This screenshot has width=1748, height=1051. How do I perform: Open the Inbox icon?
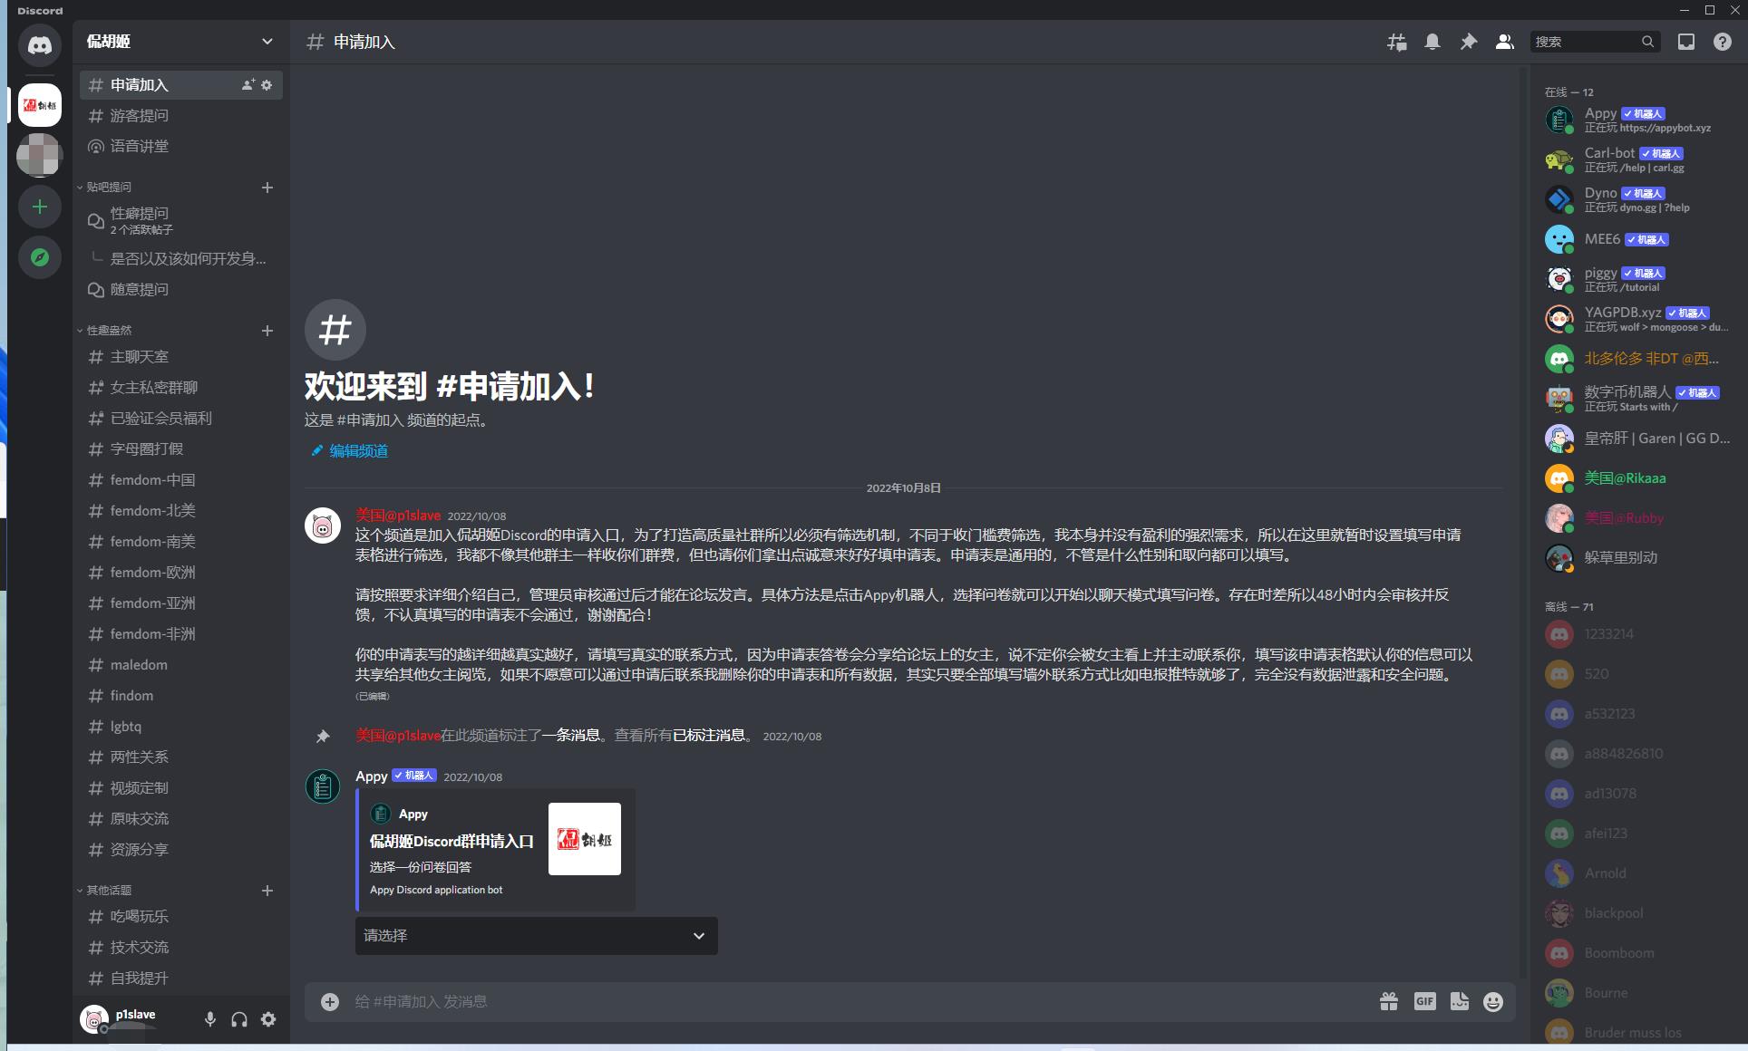[1686, 42]
